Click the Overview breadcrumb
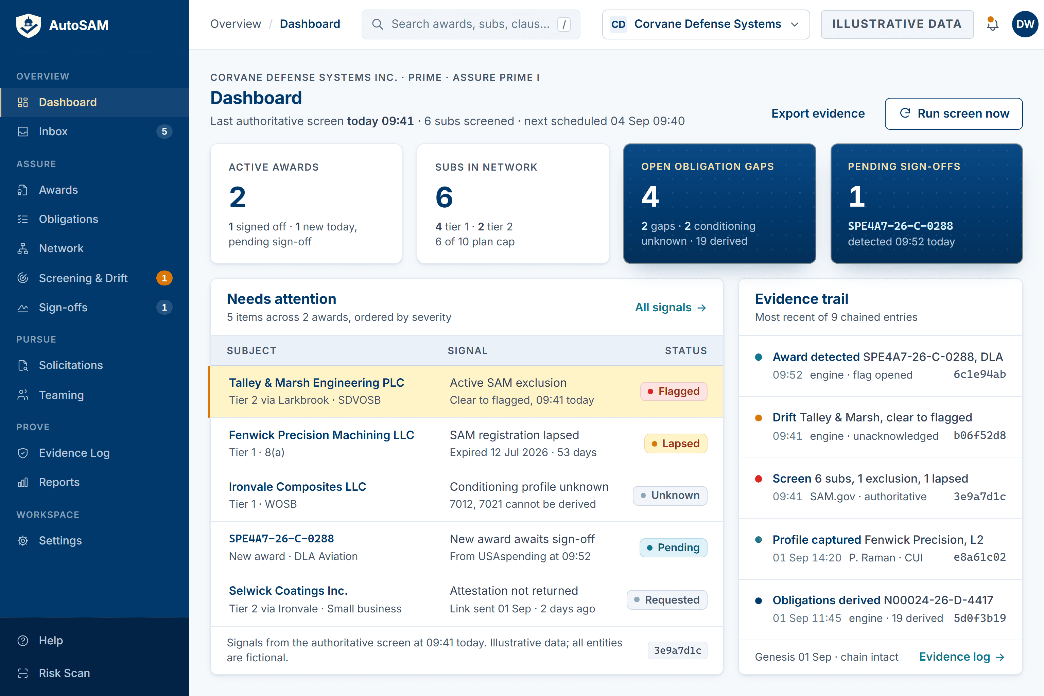Viewport: 1044px width, 696px height. point(236,24)
